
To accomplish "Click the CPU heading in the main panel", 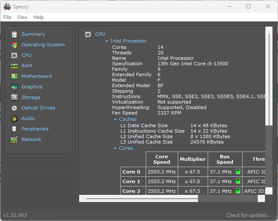I will [x=100, y=34].
